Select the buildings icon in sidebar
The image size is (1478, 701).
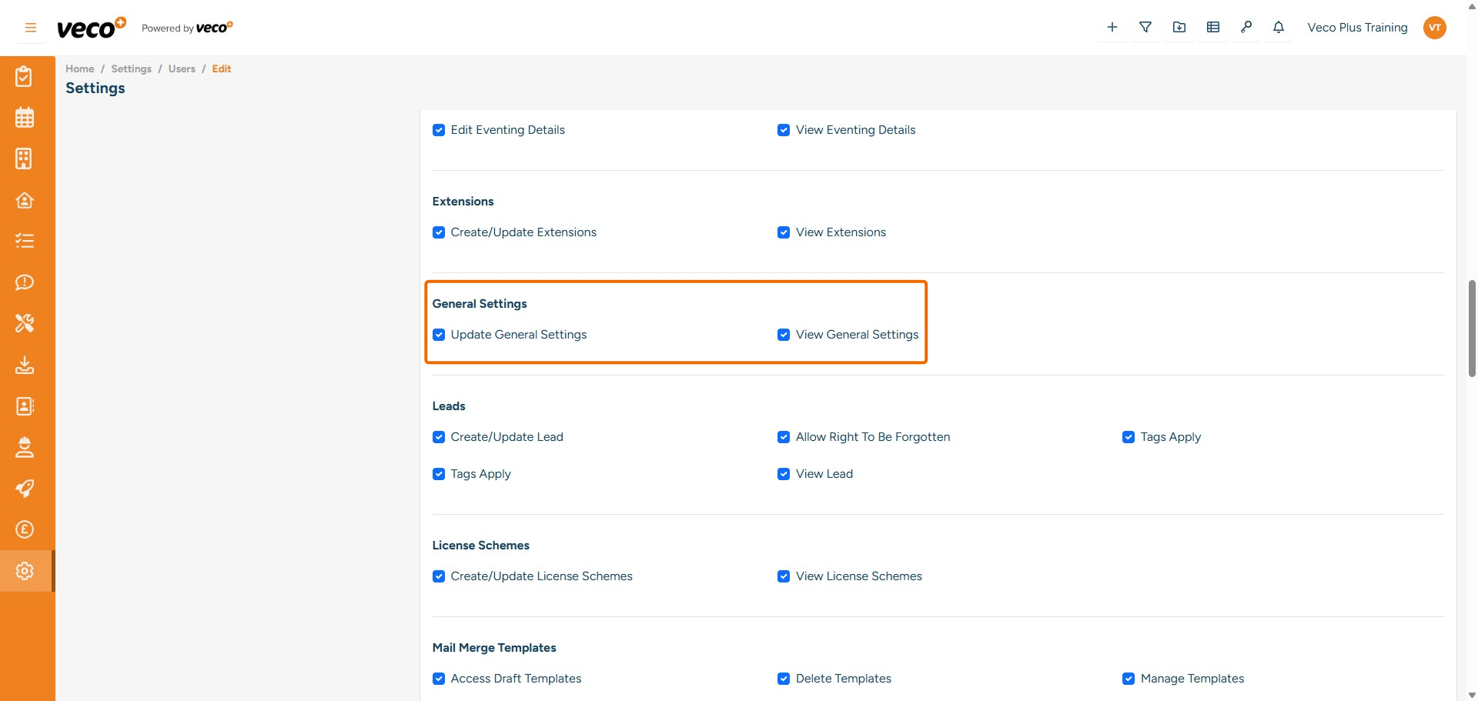pos(25,159)
